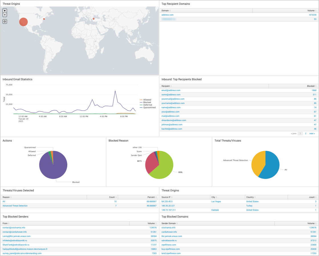Viewport: 319px width, 256px height.
Task: Zoom out on the Threat Origins map
Action: tap(5, 15)
